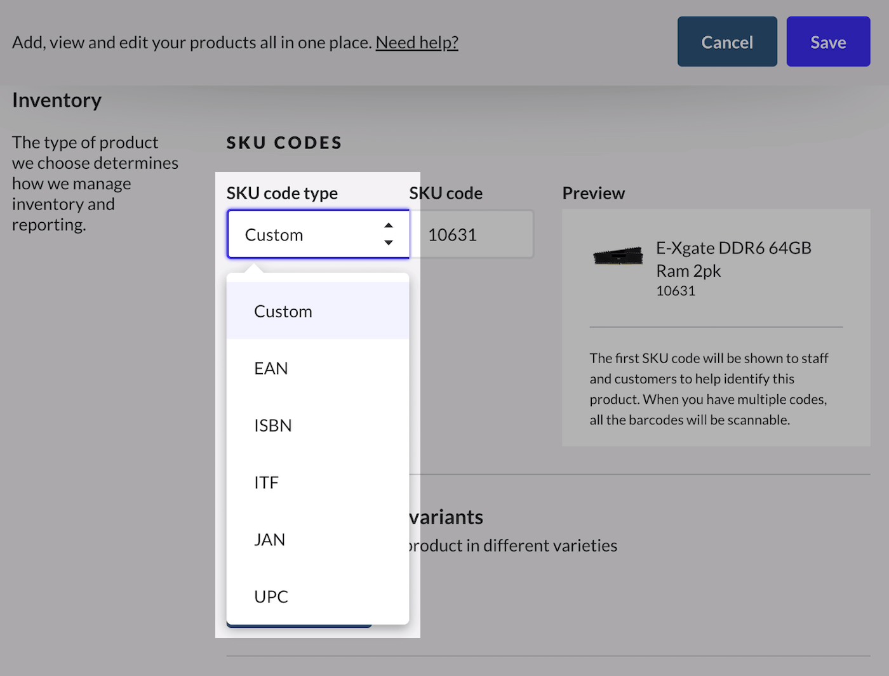Click the SKU CODES section label
This screenshot has height=676, width=889.
283,142
